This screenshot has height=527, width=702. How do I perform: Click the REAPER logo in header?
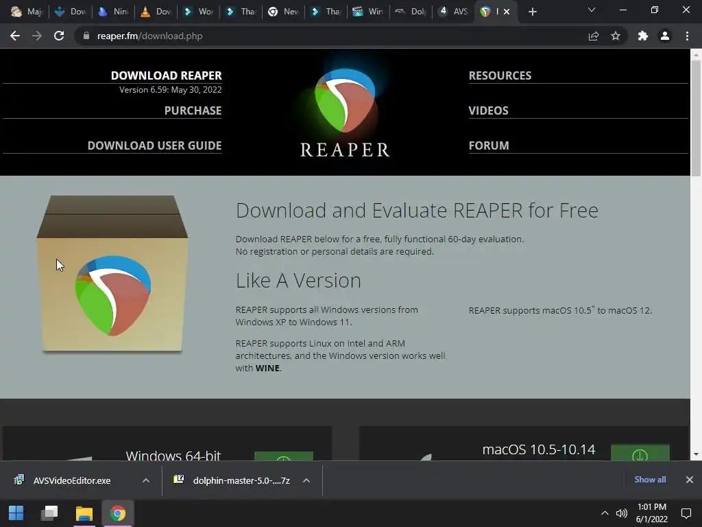[x=345, y=112]
